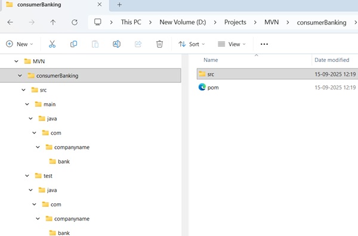Sort by the Date modified column header
358x236 pixels.
tap(332, 60)
